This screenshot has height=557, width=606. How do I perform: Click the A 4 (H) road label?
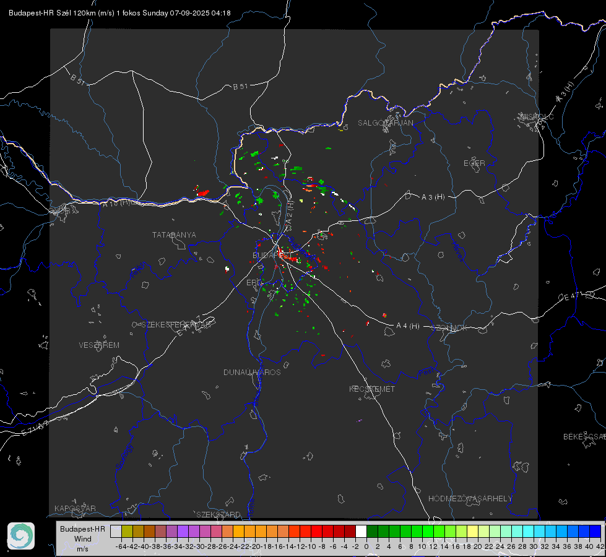pyautogui.click(x=408, y=326)
